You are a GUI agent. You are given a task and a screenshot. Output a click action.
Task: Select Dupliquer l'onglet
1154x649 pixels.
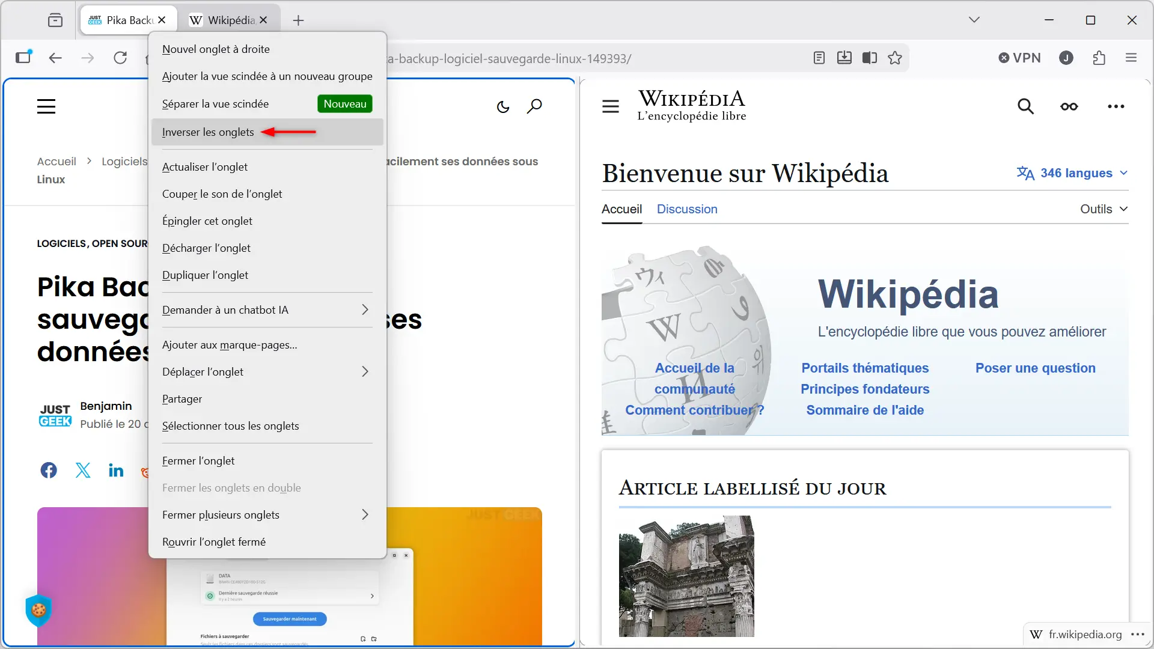tap(267, 275)
